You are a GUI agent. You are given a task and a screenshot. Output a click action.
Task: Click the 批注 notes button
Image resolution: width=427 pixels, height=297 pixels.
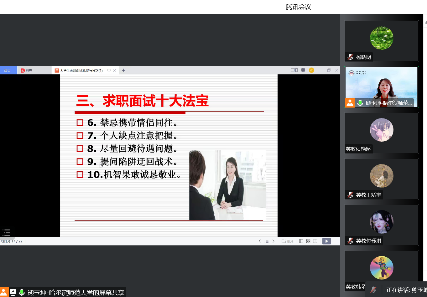pos(288,241)
